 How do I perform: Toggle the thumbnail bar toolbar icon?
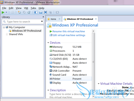coord(41,12)
